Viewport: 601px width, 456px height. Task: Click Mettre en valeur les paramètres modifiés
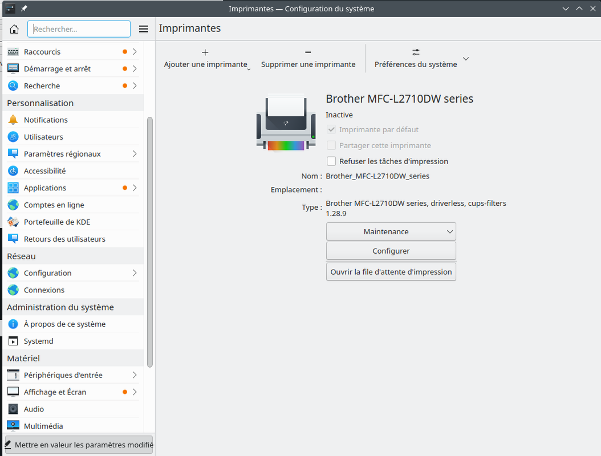click(x=79, y=445)
